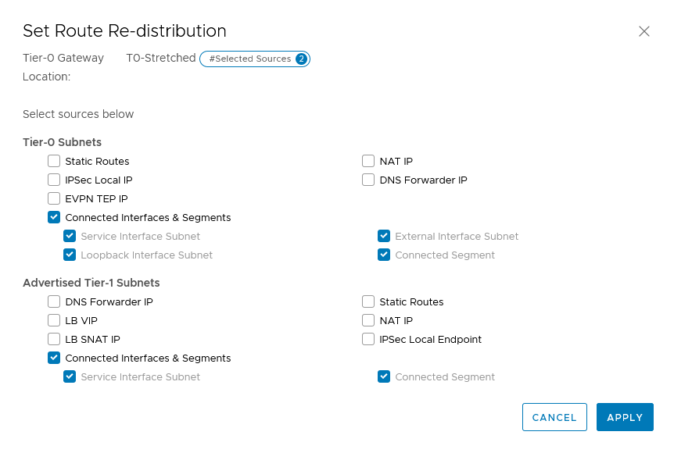Select the EVPN TEP IP checkbox
Screen dimensions: 674x453
click(x=54, y=198)
